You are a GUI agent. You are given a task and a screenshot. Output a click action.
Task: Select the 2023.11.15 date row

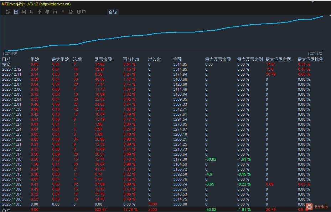pyautogui.click(x=12, y=164)
